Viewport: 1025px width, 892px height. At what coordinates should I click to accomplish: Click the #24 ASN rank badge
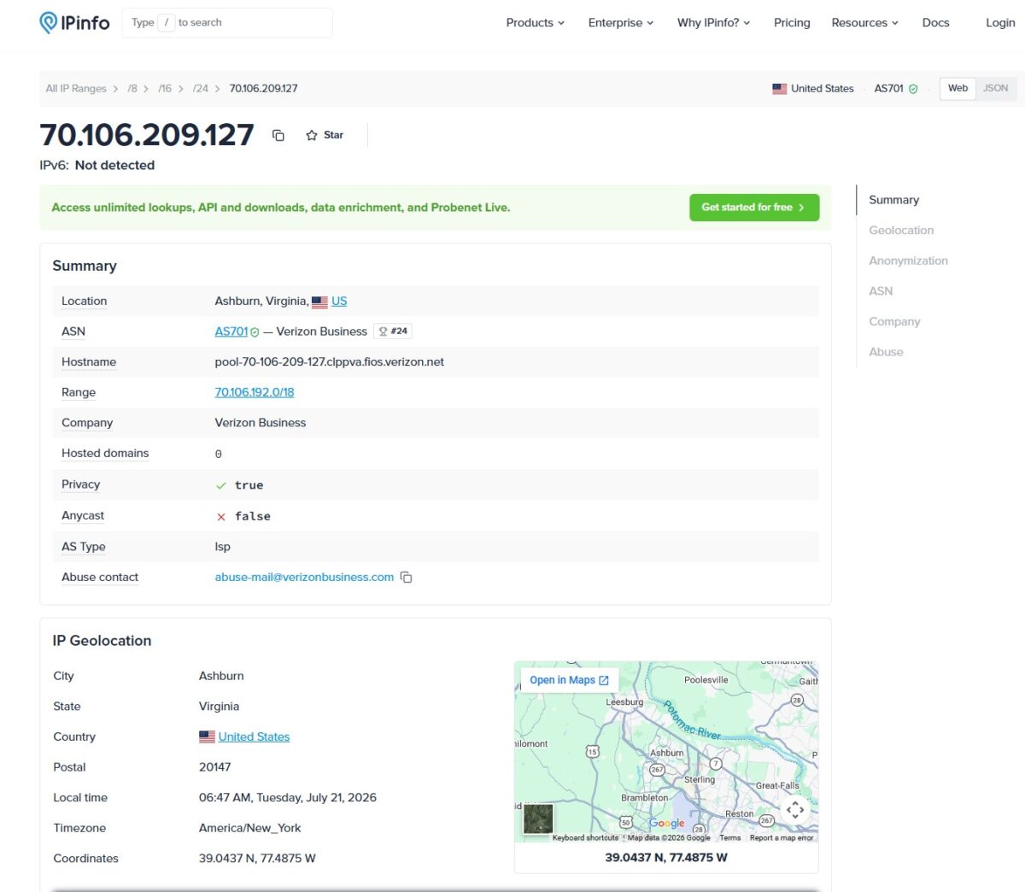pos(393,332)
